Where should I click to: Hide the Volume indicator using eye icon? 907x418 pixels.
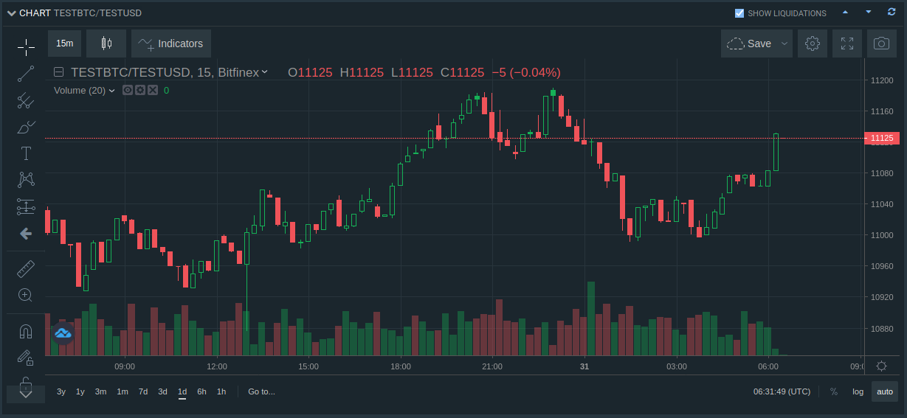[128, 90]
